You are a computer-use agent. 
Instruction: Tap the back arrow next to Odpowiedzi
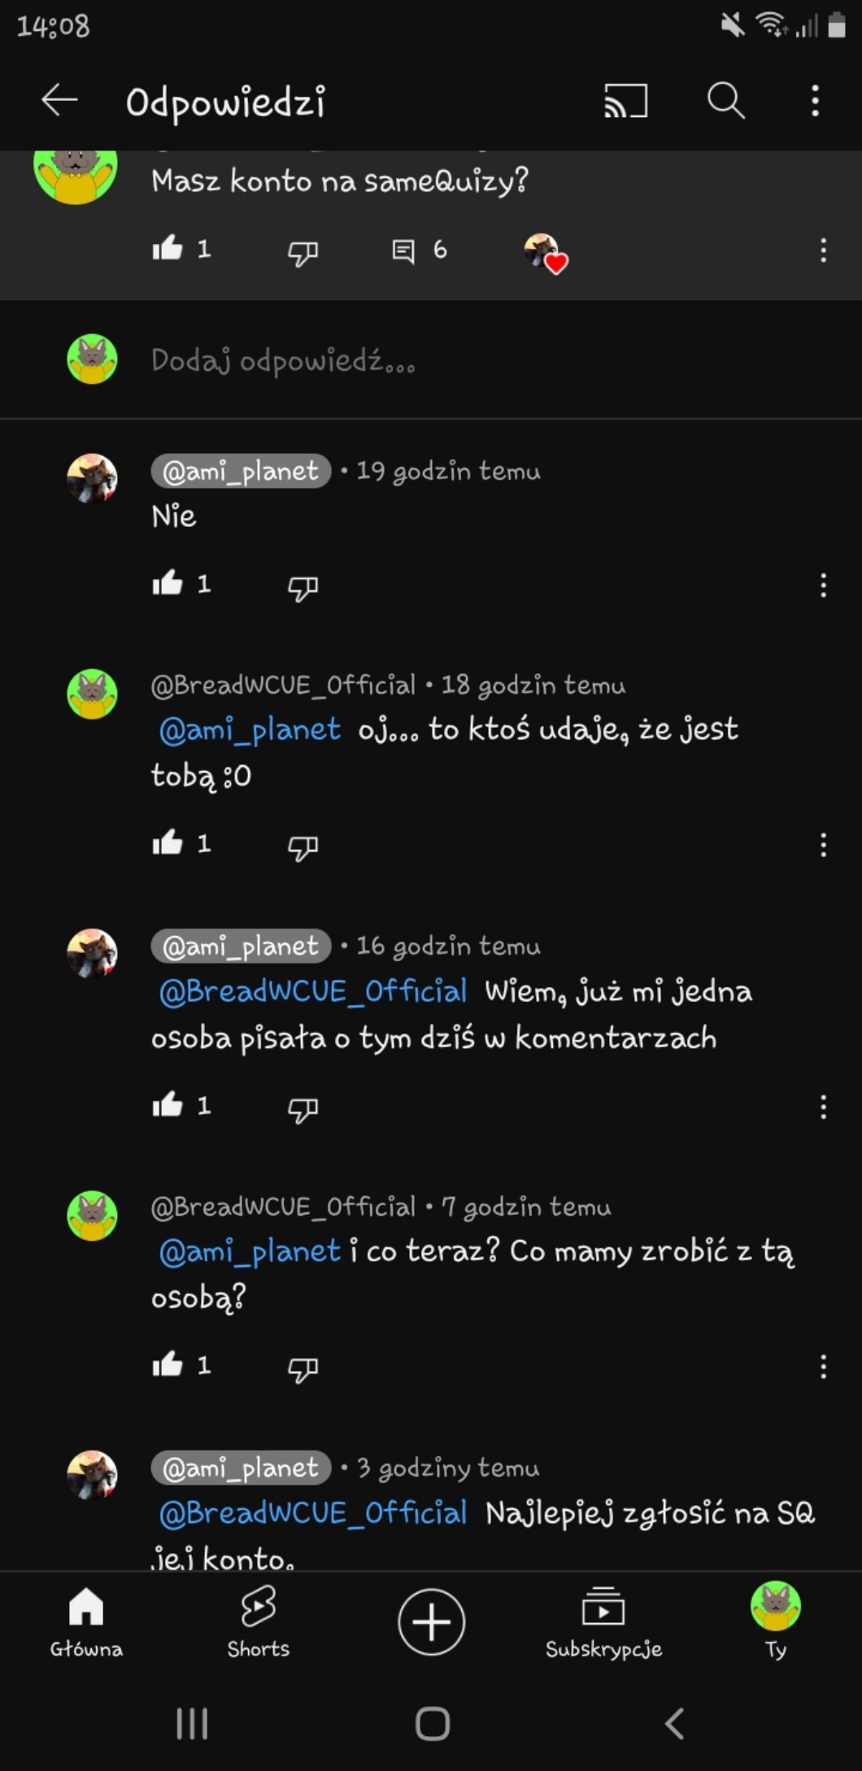point(59,101)
